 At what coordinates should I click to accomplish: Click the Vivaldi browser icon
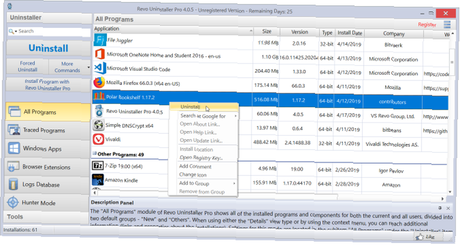pyautogui.click(x=98, y=139)
